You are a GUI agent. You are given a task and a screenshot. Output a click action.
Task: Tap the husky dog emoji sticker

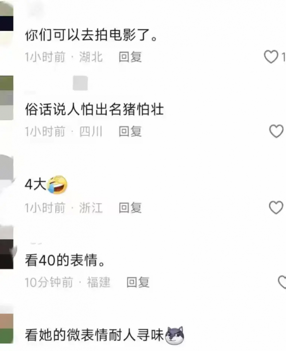coord(174,335)
